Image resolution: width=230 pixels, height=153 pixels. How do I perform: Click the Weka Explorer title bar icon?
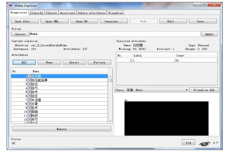11,6
